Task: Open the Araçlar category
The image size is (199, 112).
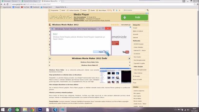Action: [x=135, y=28]
